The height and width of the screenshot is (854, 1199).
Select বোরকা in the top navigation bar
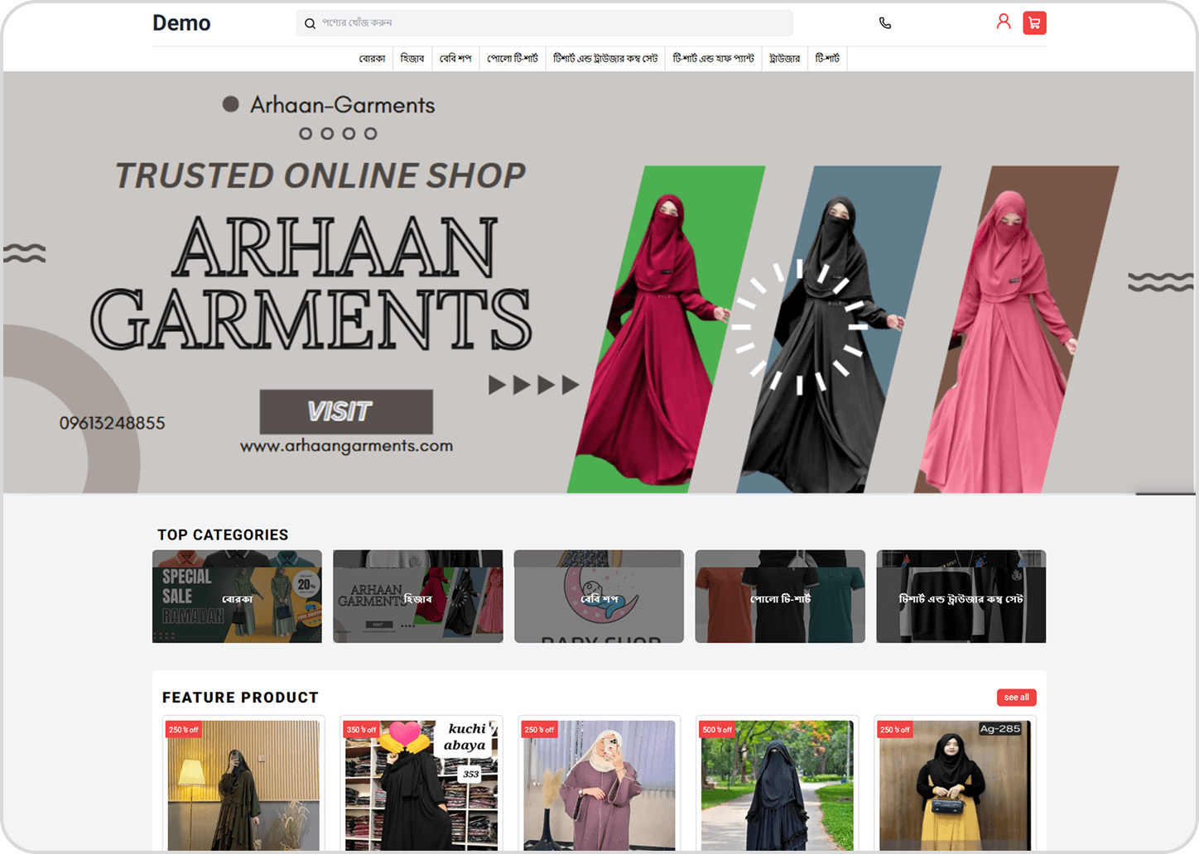click(x=372, y=59)
